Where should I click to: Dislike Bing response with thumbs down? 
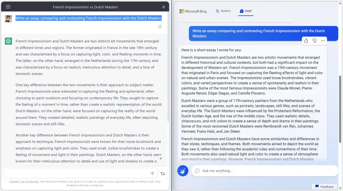click(x=314, y=41)
